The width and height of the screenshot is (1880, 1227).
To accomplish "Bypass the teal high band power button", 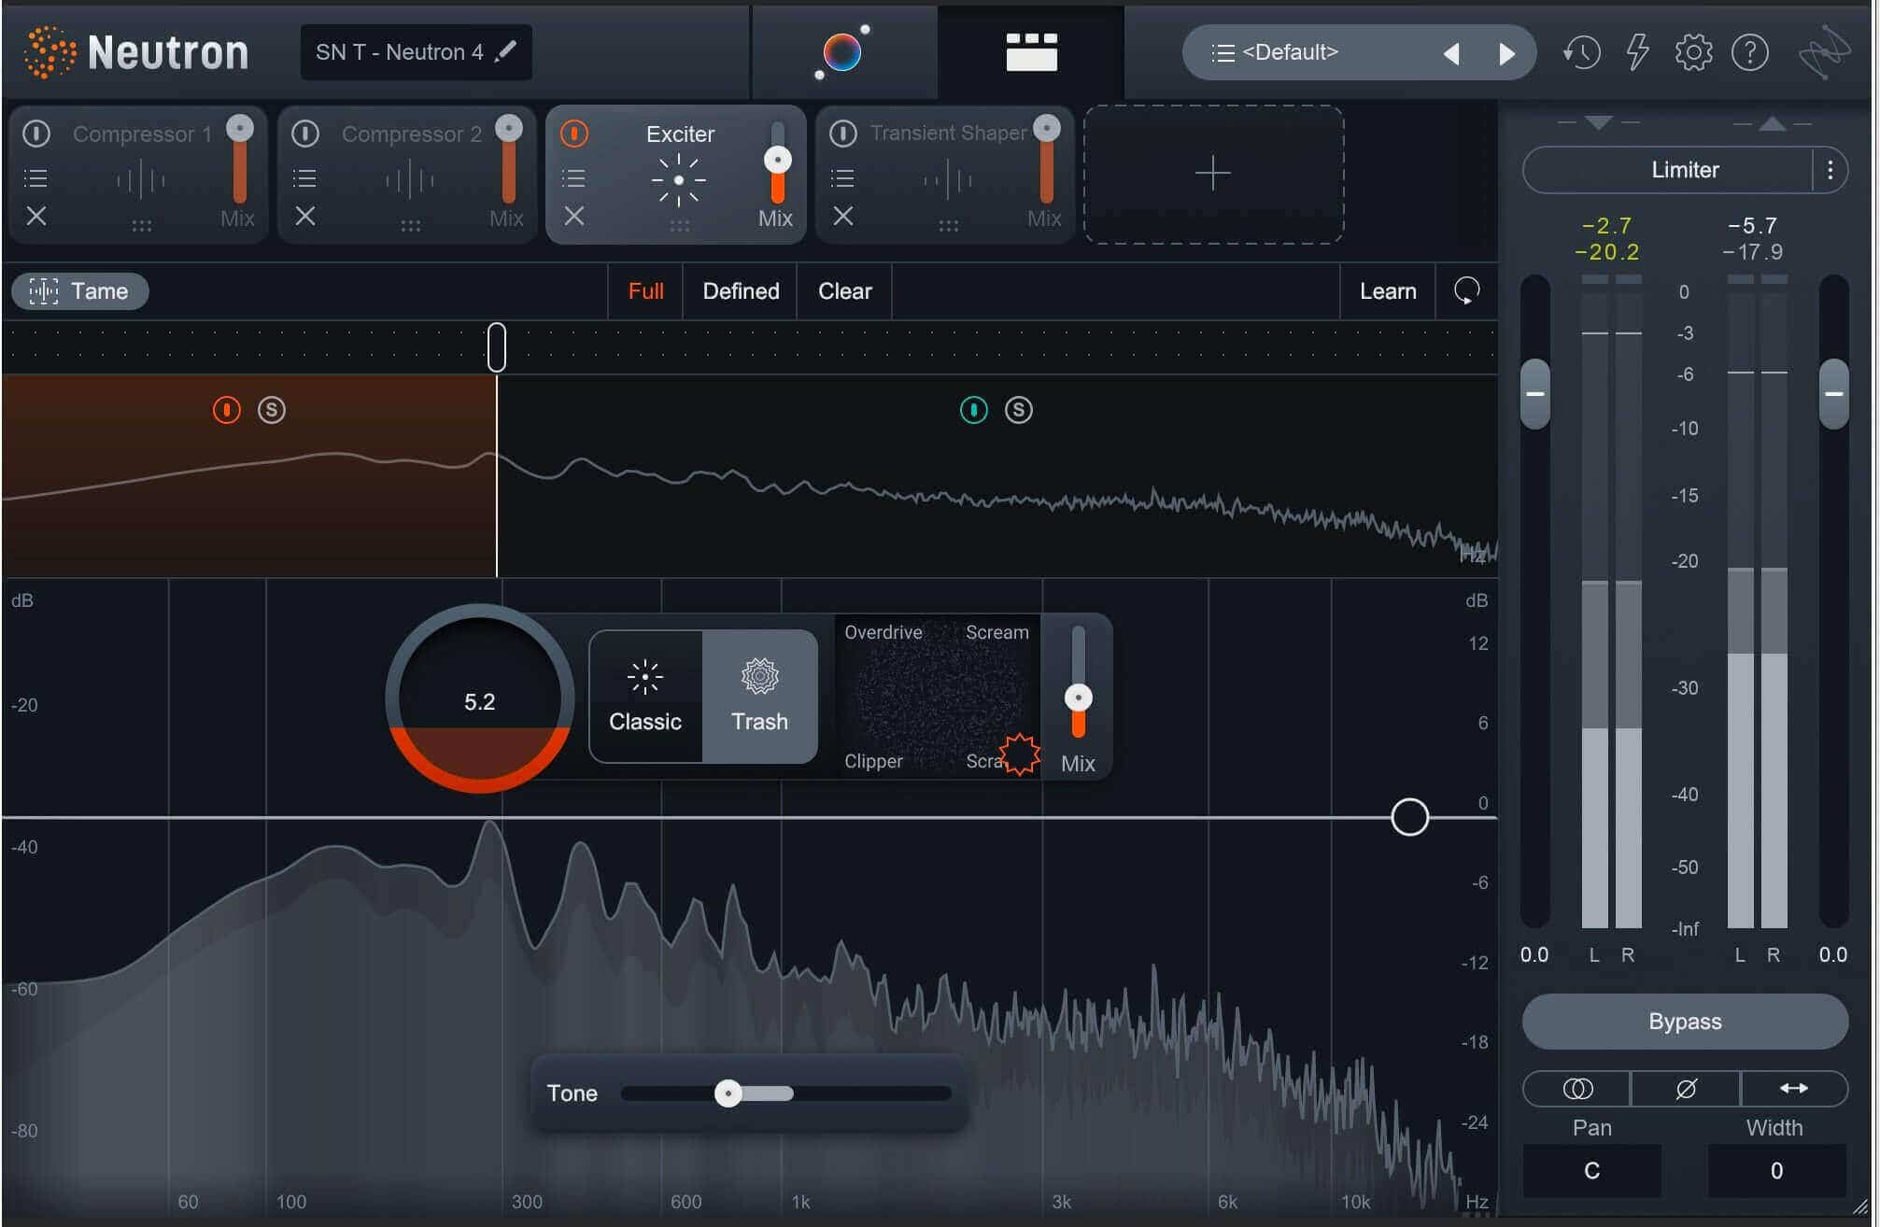I will click(974, 409).
